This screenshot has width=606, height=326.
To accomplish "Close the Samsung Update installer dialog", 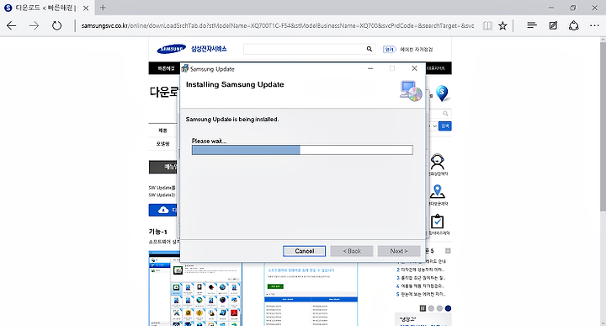I will [414, 68].
